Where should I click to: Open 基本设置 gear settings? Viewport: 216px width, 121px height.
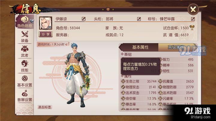25,81
